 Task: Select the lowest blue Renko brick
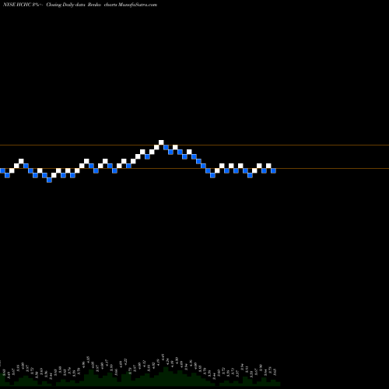(x=49, y=180)
